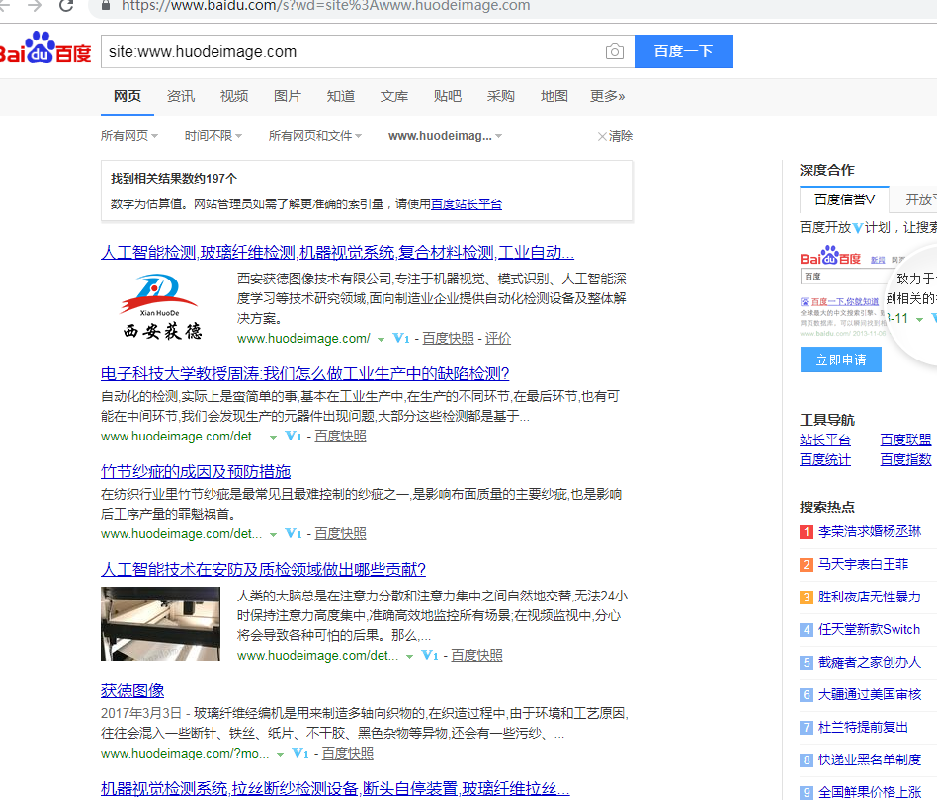Switch to the 知道 tab
The height and width of the screenshot is (800, 937).
[x=341, y=96]
